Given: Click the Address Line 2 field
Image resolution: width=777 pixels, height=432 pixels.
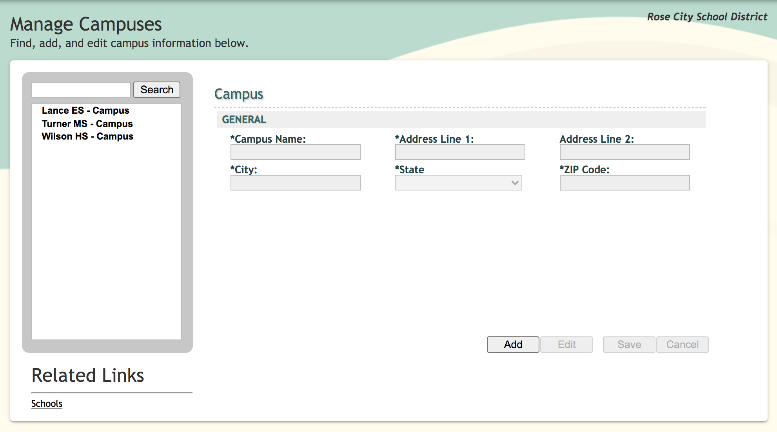Looking at the screenshot, I should pos(625,152).
